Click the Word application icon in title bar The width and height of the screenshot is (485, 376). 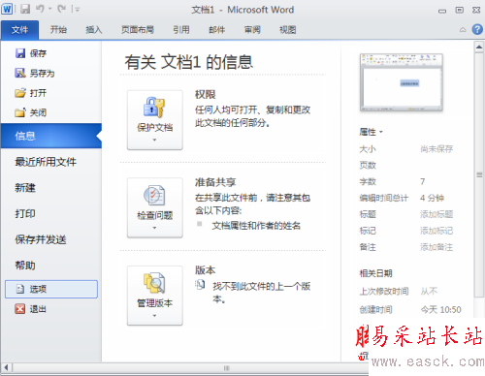point(7,9)
